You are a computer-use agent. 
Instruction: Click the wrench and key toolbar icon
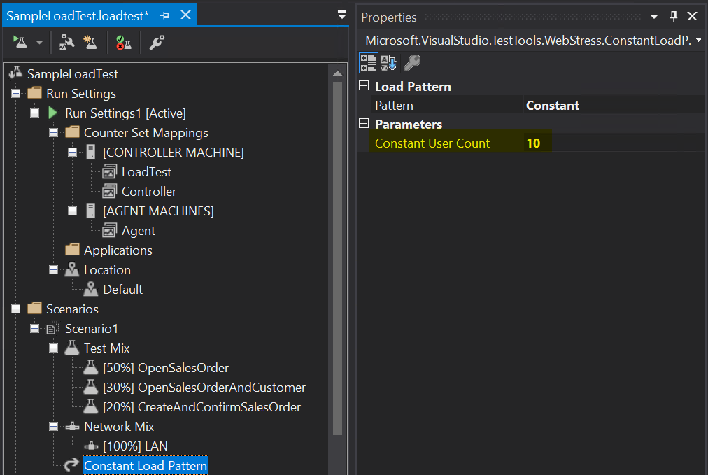point(157,43)
